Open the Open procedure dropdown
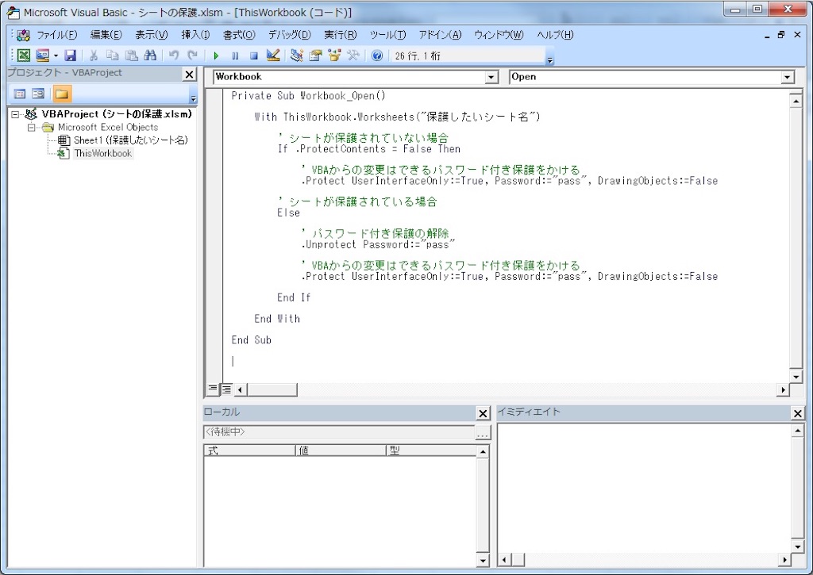Image resolution: width=813 pixels, height=575 pixels. (x=787, y=77)
